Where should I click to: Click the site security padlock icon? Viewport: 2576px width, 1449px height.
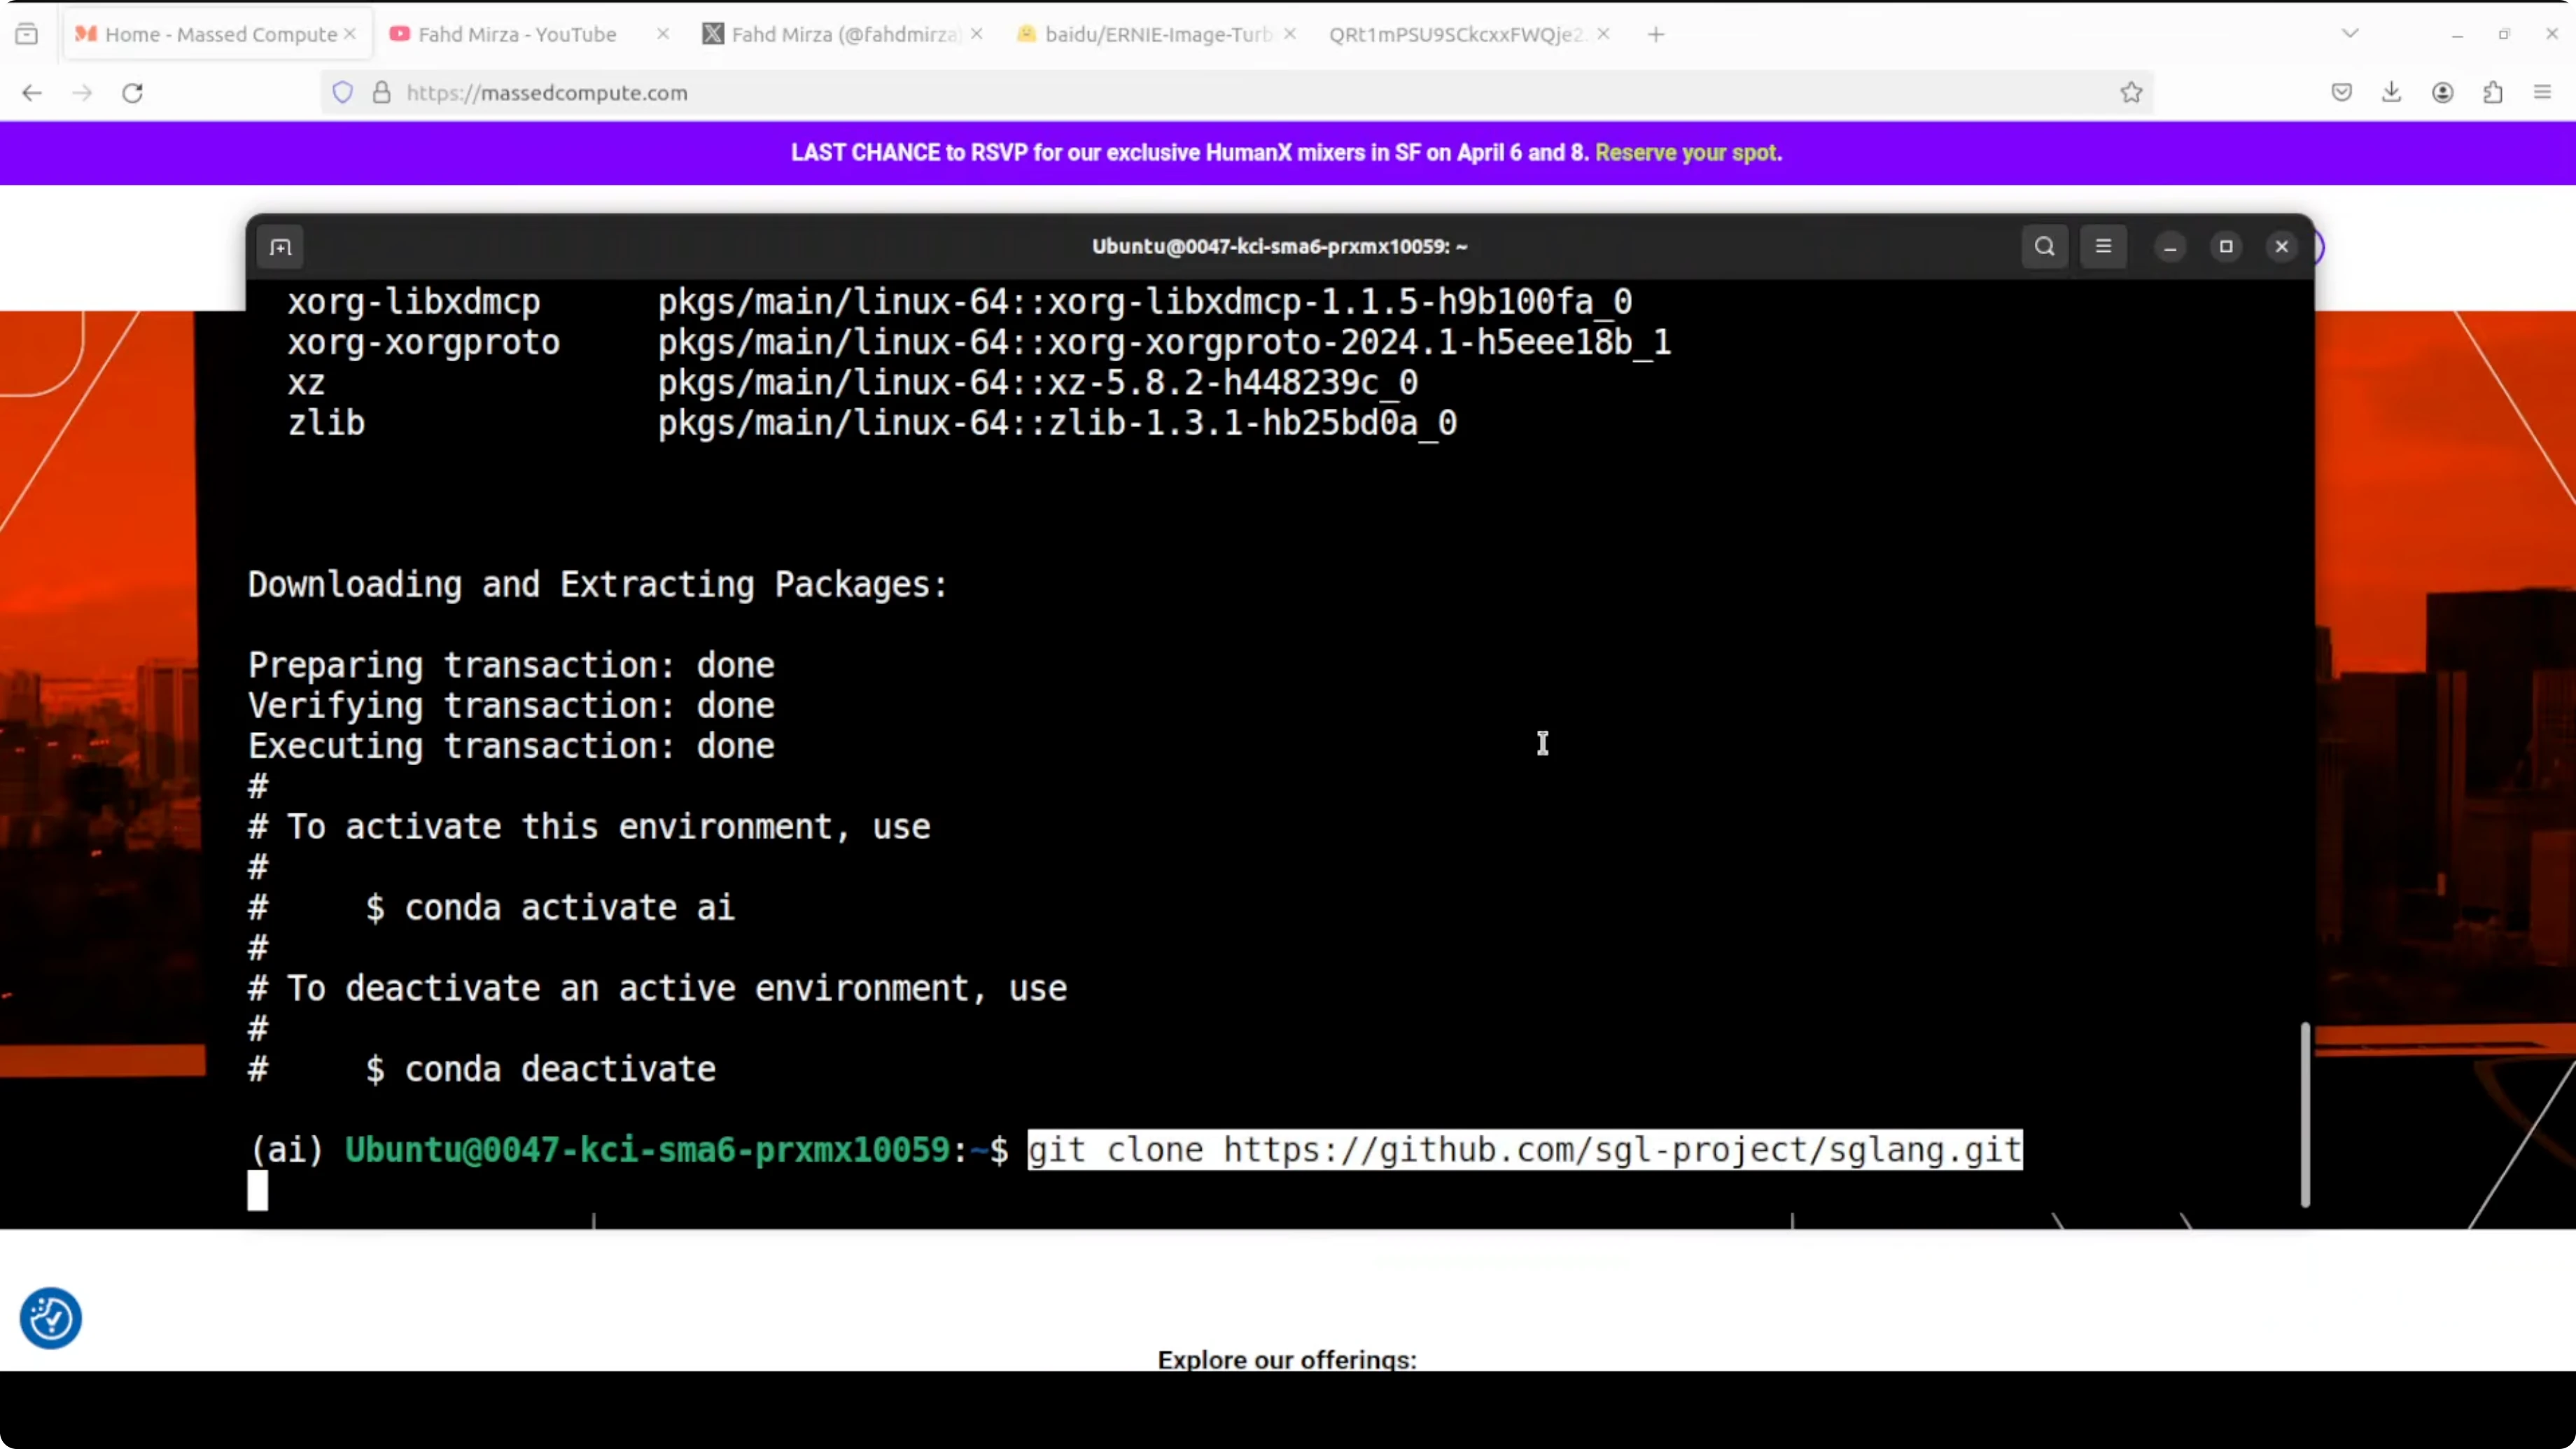(381, 93)
